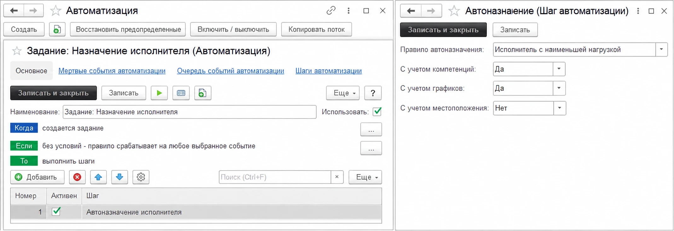Toggle Активен checkbox for Автоназначение исполнителя step
Screen dimensions: 674x231
(56, 212)
